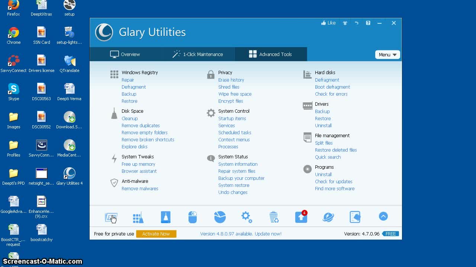Click the undo arrow icon in the title bar

click(357, 23)
